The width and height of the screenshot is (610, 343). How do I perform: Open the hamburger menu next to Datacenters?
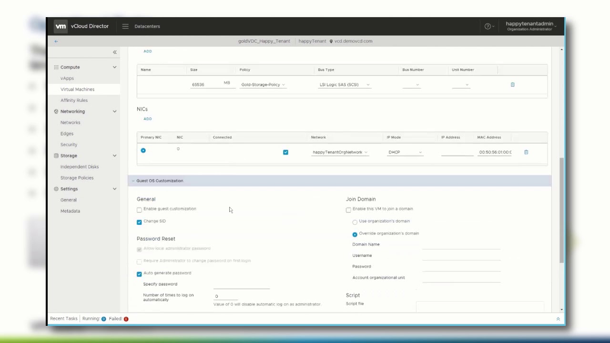click(x=125, y=26)
